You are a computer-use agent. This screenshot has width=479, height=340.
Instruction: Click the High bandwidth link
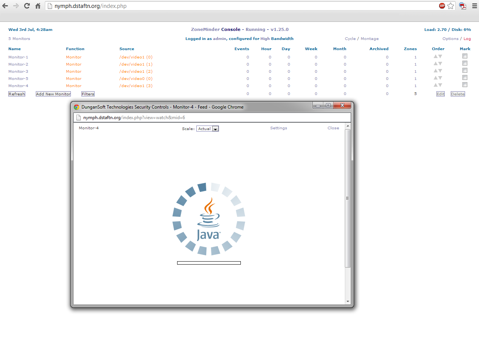click(265, 39)
